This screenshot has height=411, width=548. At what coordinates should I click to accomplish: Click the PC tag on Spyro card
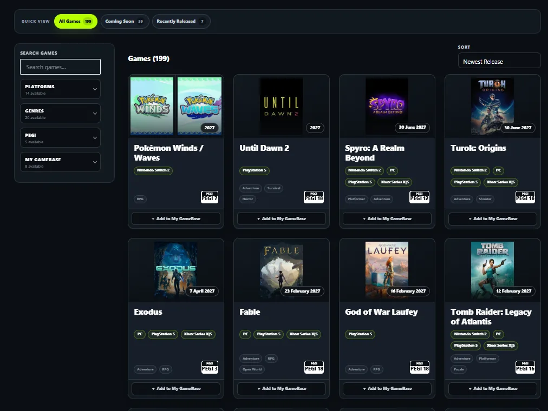tap(393, 170)
